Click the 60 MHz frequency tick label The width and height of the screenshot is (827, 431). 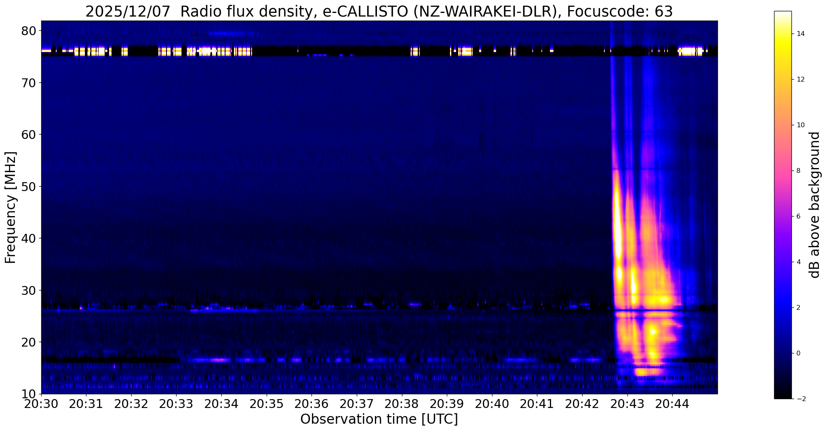pyautogui.click(x=28, y=135)
